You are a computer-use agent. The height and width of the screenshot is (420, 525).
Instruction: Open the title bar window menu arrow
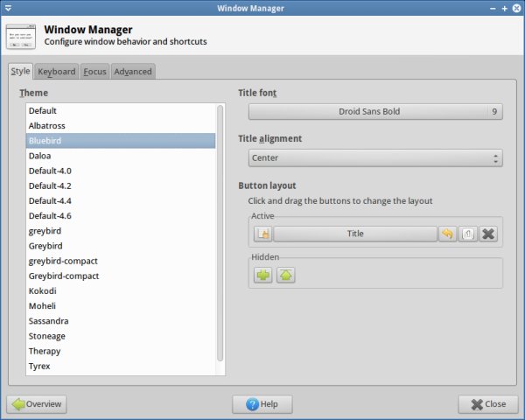[9, 8]
